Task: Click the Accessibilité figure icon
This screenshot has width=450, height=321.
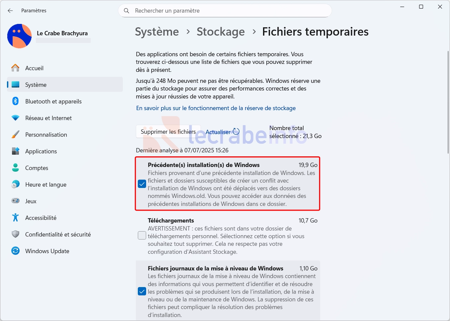Action: [16, 218]
